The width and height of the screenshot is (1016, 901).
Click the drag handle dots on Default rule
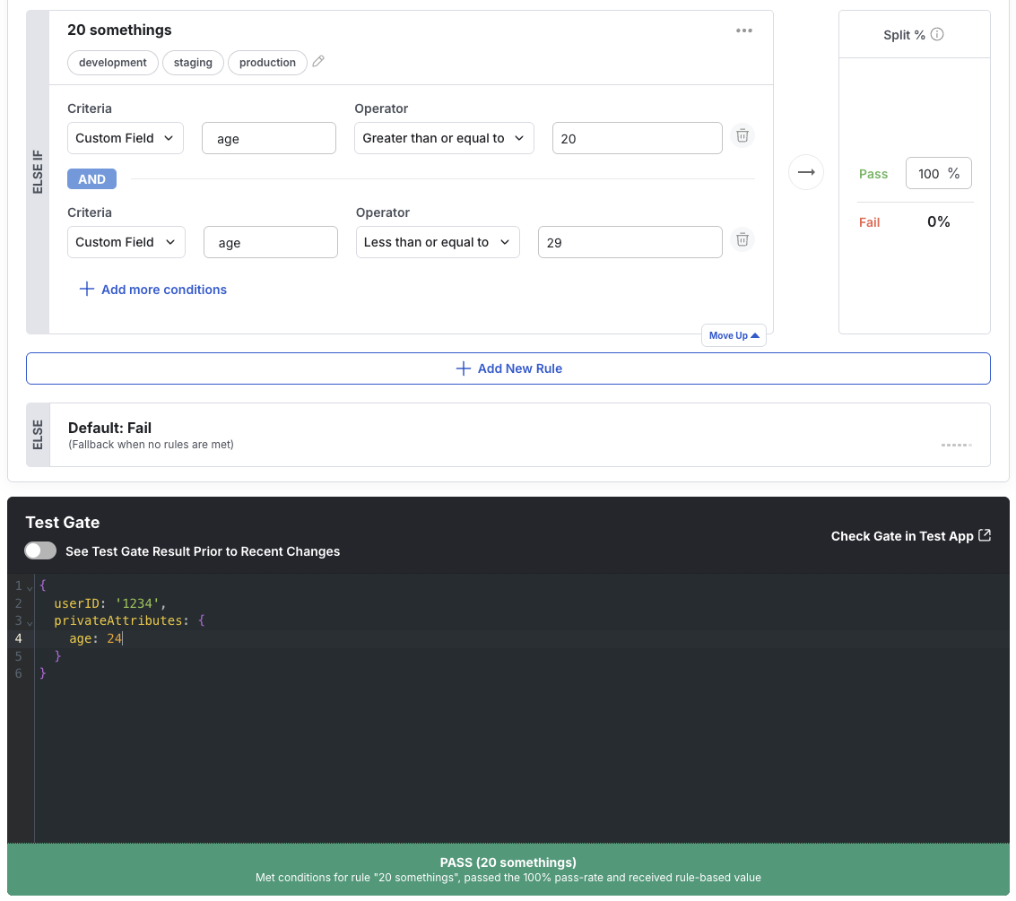957,445
